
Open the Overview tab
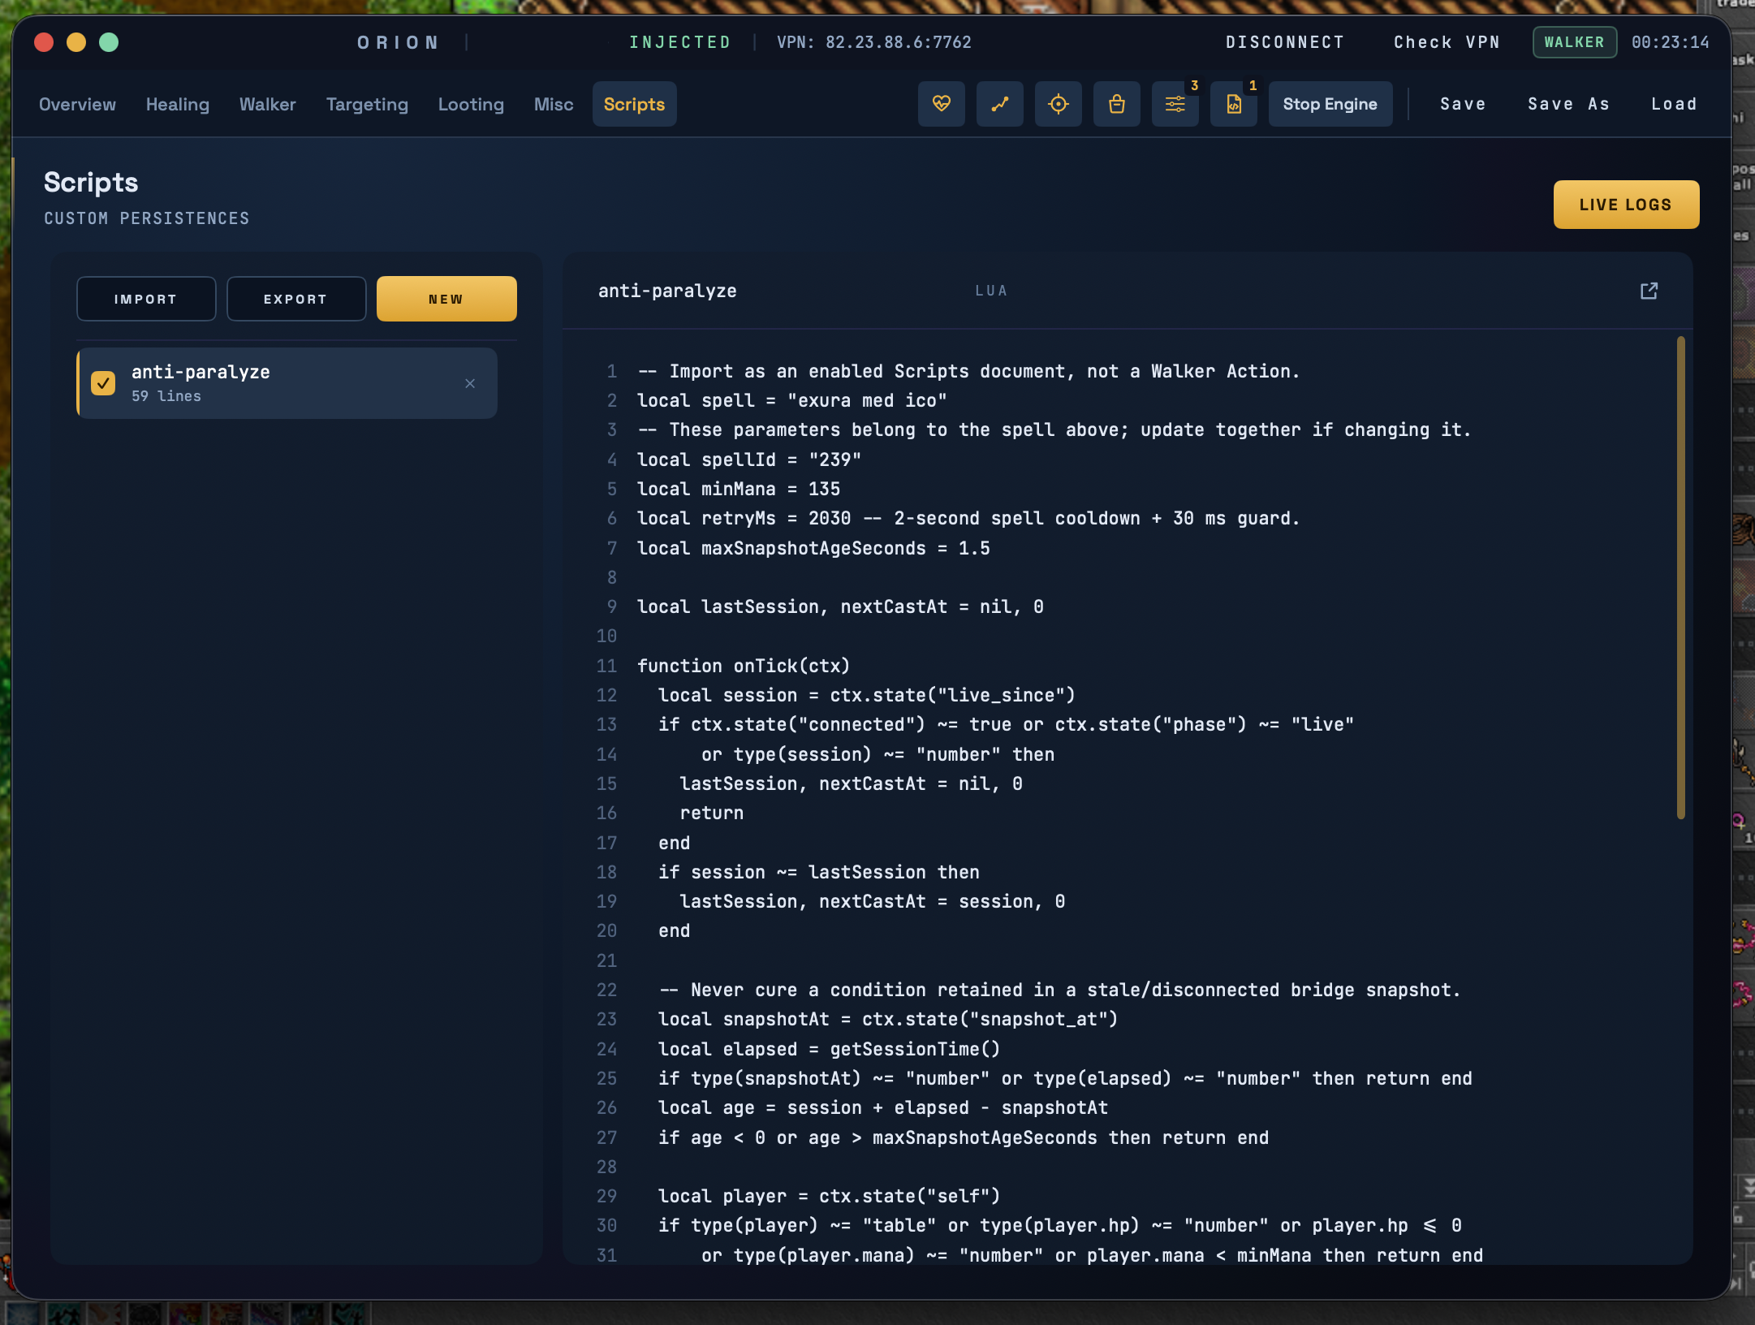(77, 104)
